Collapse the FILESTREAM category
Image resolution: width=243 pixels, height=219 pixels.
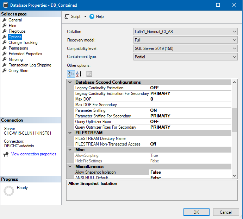click(x=70, y=133)
